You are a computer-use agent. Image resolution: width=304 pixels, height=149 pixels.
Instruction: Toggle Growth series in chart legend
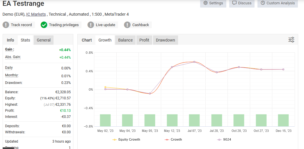tap(173, 140)
